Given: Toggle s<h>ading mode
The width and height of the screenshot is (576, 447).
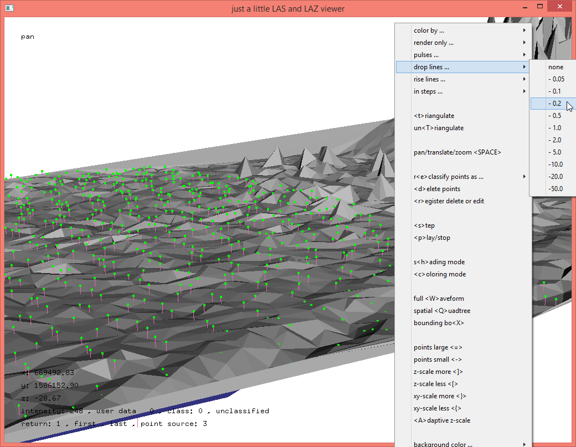Looking at the screenshot, I should click(439, 262).
